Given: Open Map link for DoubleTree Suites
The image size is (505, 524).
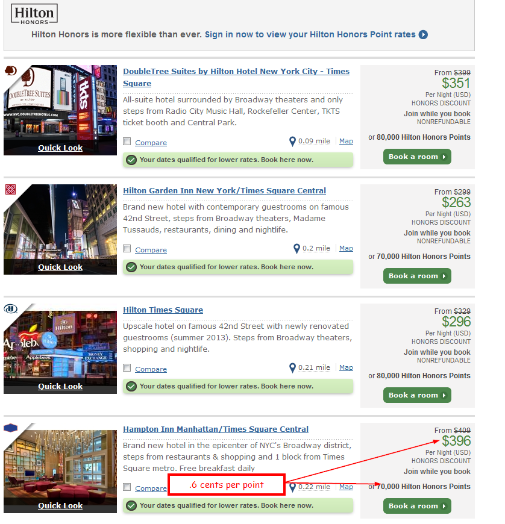Looking at the screenshot, I should click(346, 141).
